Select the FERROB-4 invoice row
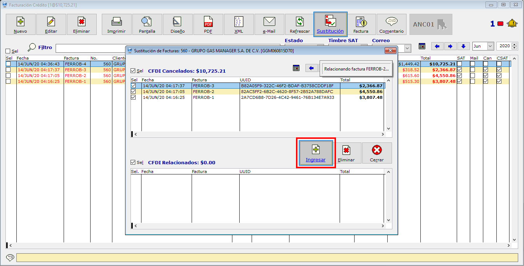The width and height of the screenshot is (524, 266). pyautogui.click(x=76, y=64)
